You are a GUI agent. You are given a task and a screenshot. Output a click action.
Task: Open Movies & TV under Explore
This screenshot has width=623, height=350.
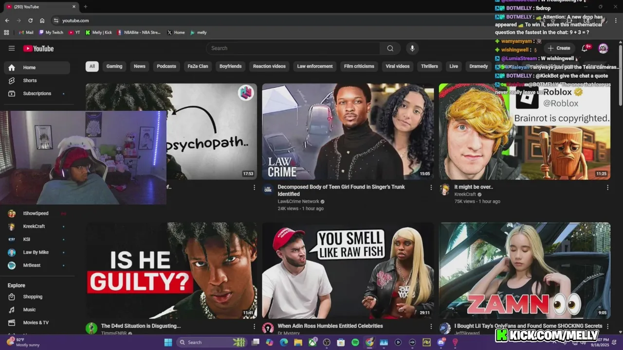37,322
